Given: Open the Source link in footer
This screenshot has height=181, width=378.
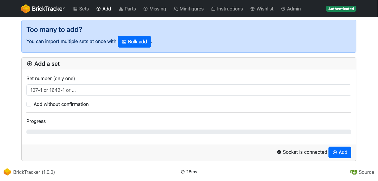Looking at the screenshot, I should (x=366, y=172).
